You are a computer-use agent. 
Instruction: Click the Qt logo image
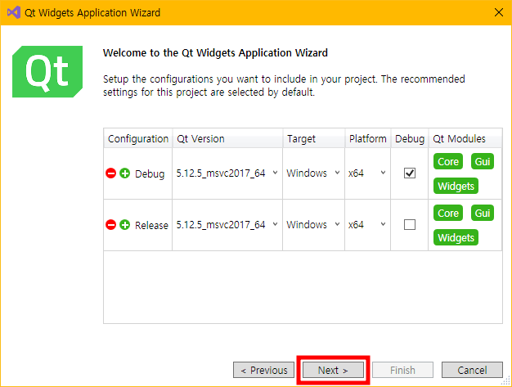tap(47, 71)
